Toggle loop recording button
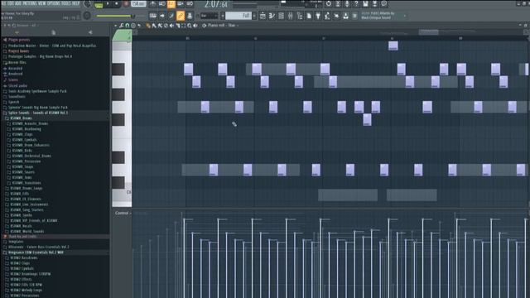Viewport: 530px width, 298px height. click(190, 3)
